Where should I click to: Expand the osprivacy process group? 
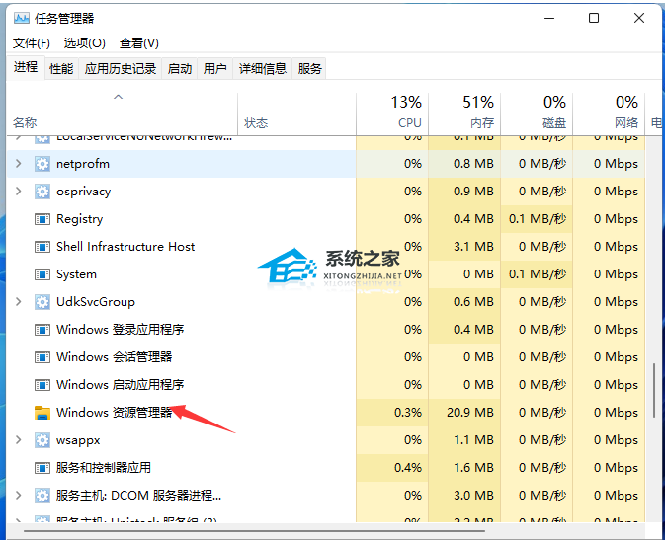[18, 192]
